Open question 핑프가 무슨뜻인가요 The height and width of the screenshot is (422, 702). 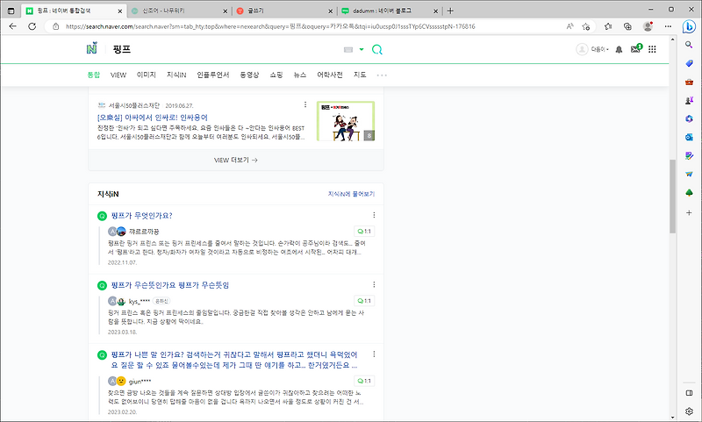point(169,285)
